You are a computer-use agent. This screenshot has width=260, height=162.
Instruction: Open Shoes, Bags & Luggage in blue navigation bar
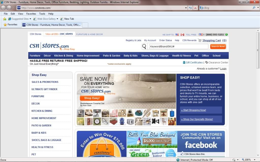[x=155, y=56]
